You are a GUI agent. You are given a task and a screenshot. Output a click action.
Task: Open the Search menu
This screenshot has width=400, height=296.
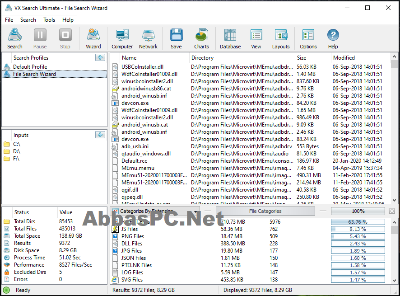coord(28,20)
